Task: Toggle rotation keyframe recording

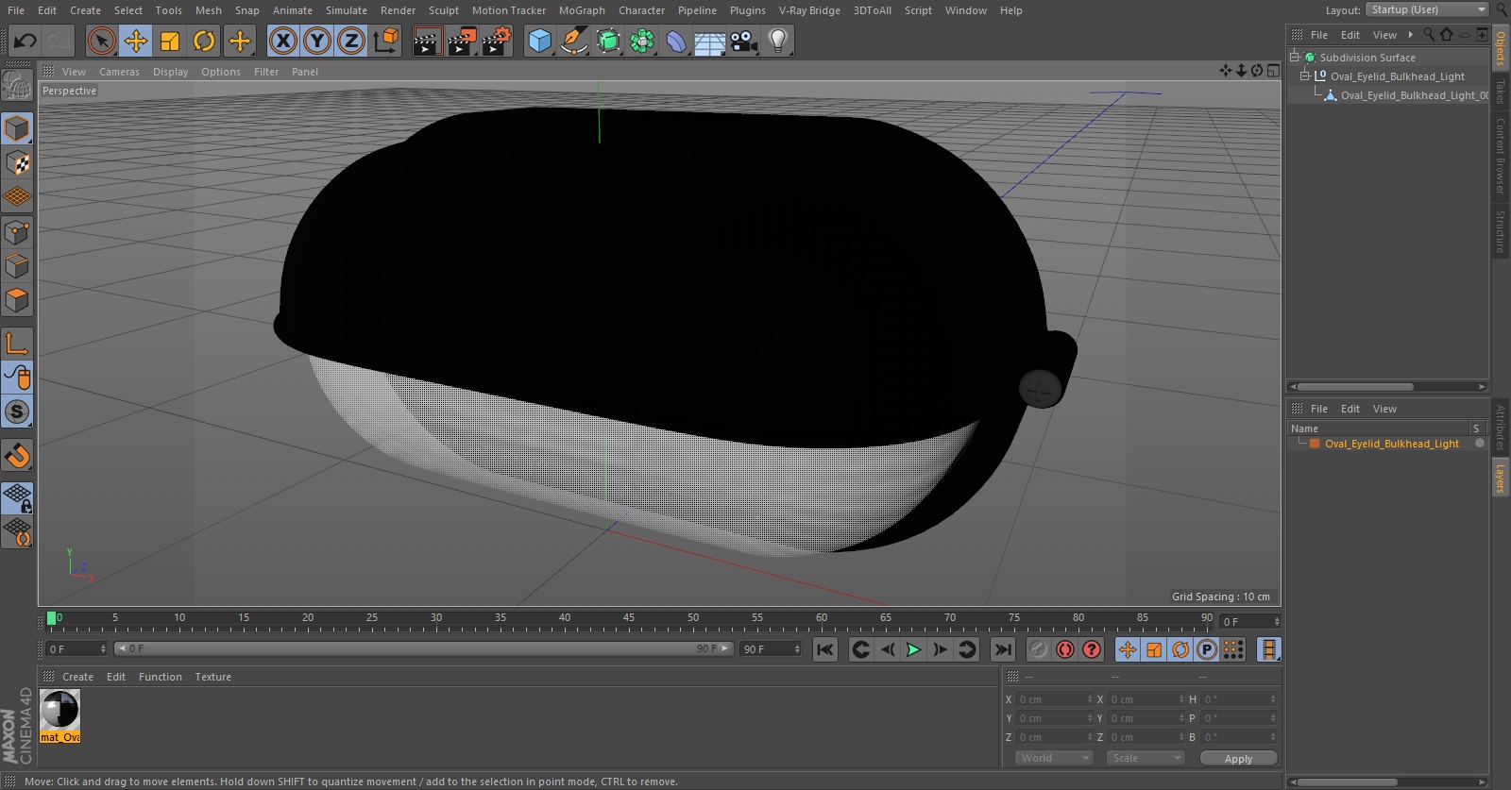Action: click(x=1180, y=649)
